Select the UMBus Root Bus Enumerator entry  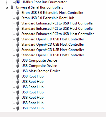coord(44,2)
